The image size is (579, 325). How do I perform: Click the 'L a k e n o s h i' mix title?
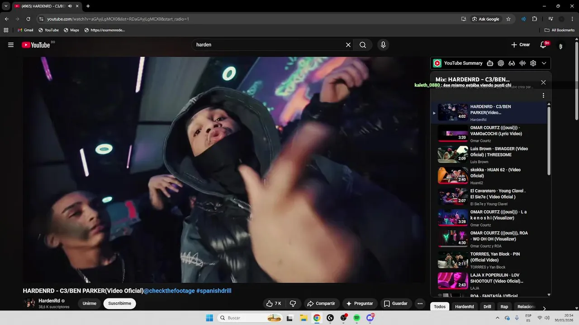pyautogui.click(x=498, y=215)
